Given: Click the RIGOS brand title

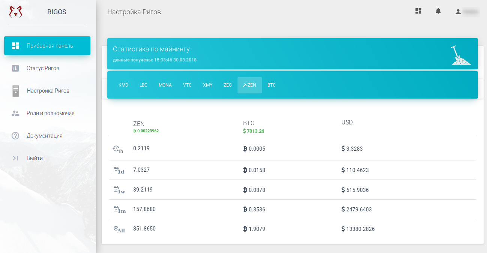Looking at the screenshot, I should 57,12.
